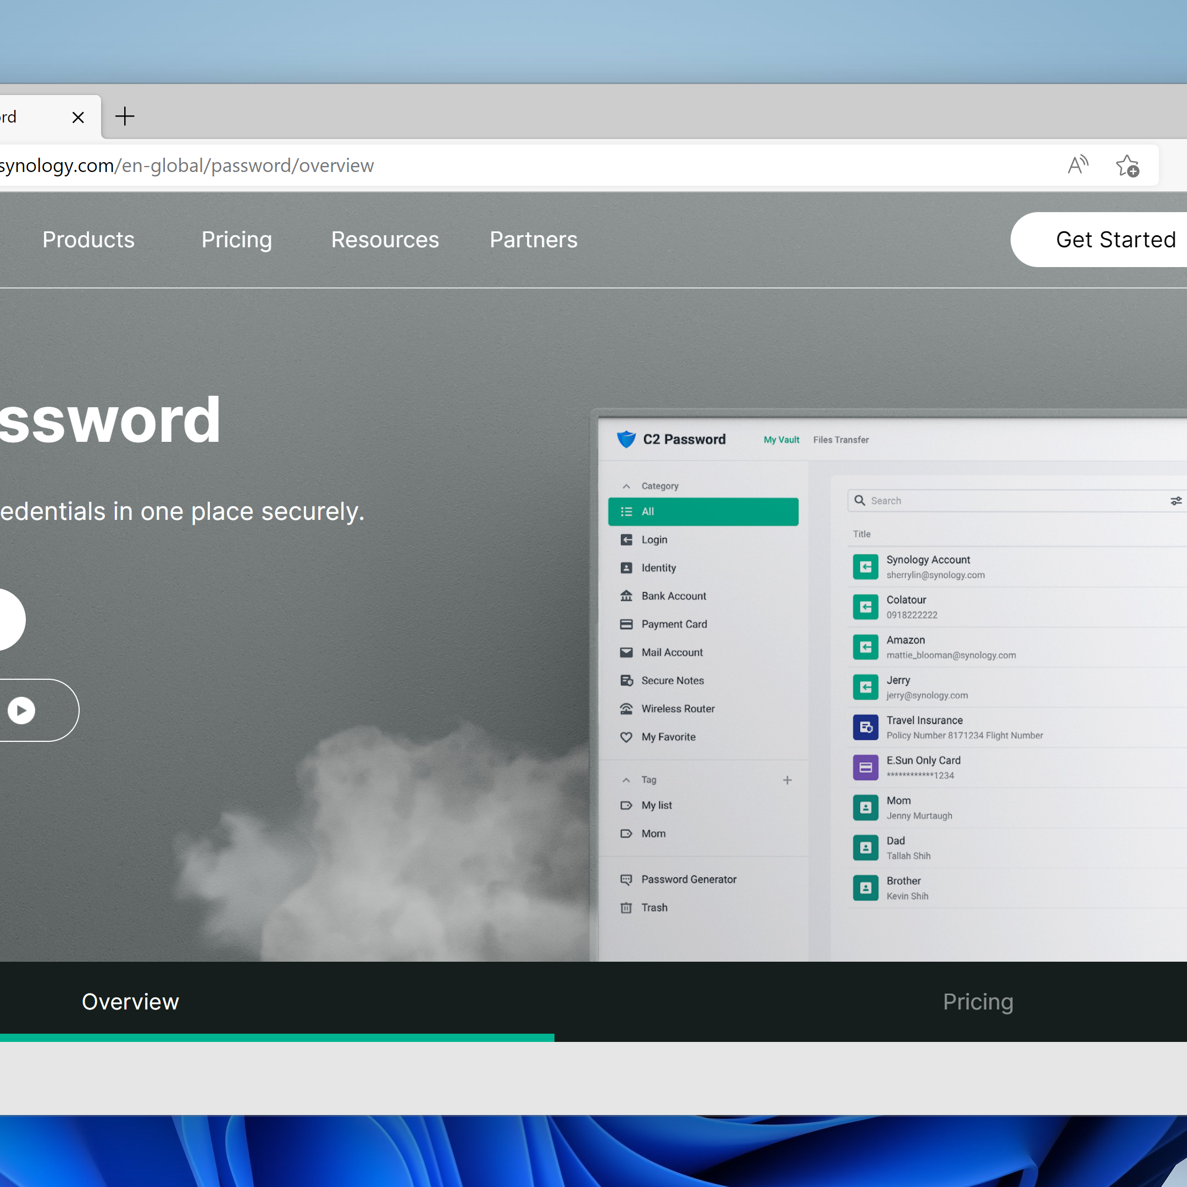Select the Wireless Router category label
The width and height of the screenshot is (1187, 1187).
pyautogui.click(x=678, y=708)
